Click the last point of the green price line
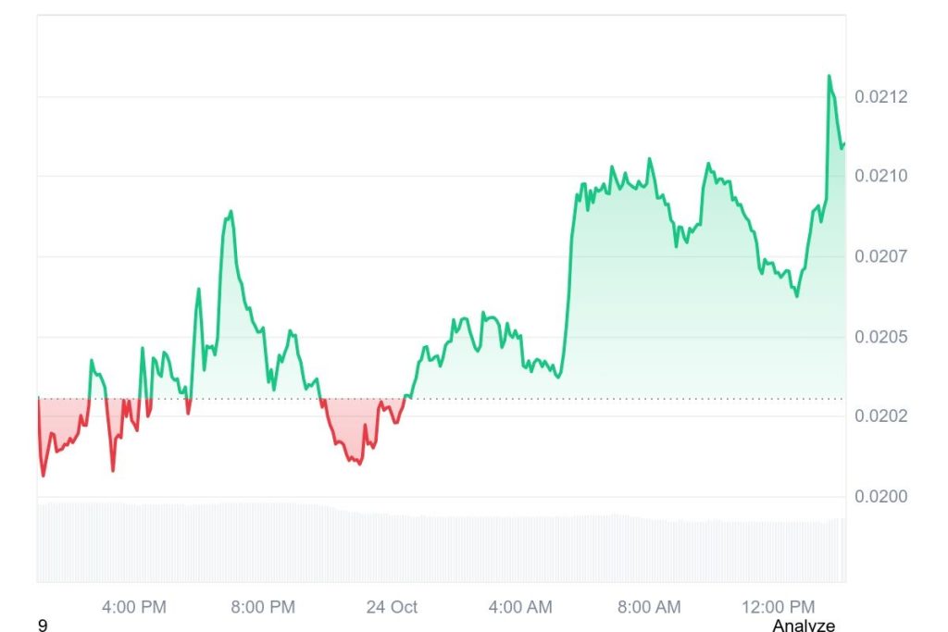The image size is (948, 632). coord(843,143)
